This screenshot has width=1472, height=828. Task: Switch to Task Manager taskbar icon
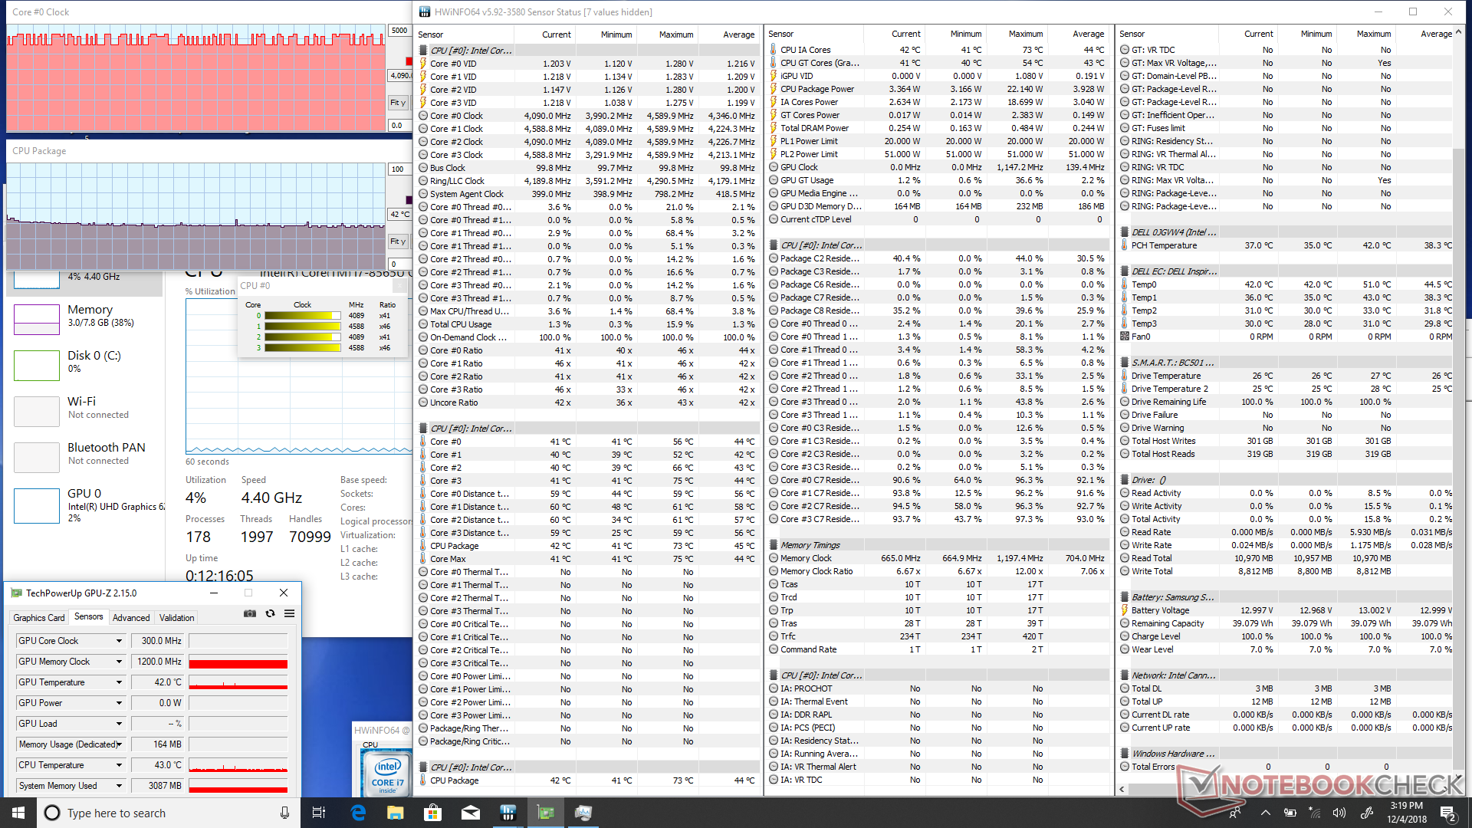pyautogui.click(x=583, y=813)
